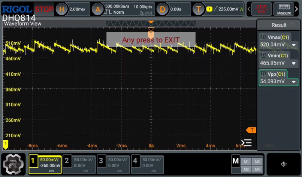Select the orange trigger level marker
The image size is (302, 177).
pos(251,130)
